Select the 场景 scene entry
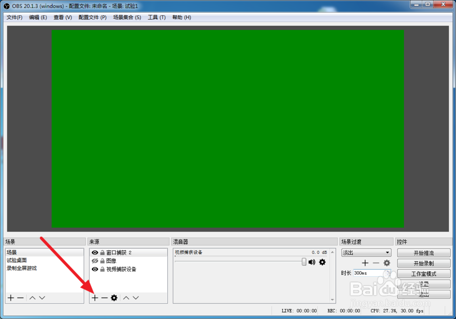This screenshot has width=456, height=319. (x=44, y=253)
